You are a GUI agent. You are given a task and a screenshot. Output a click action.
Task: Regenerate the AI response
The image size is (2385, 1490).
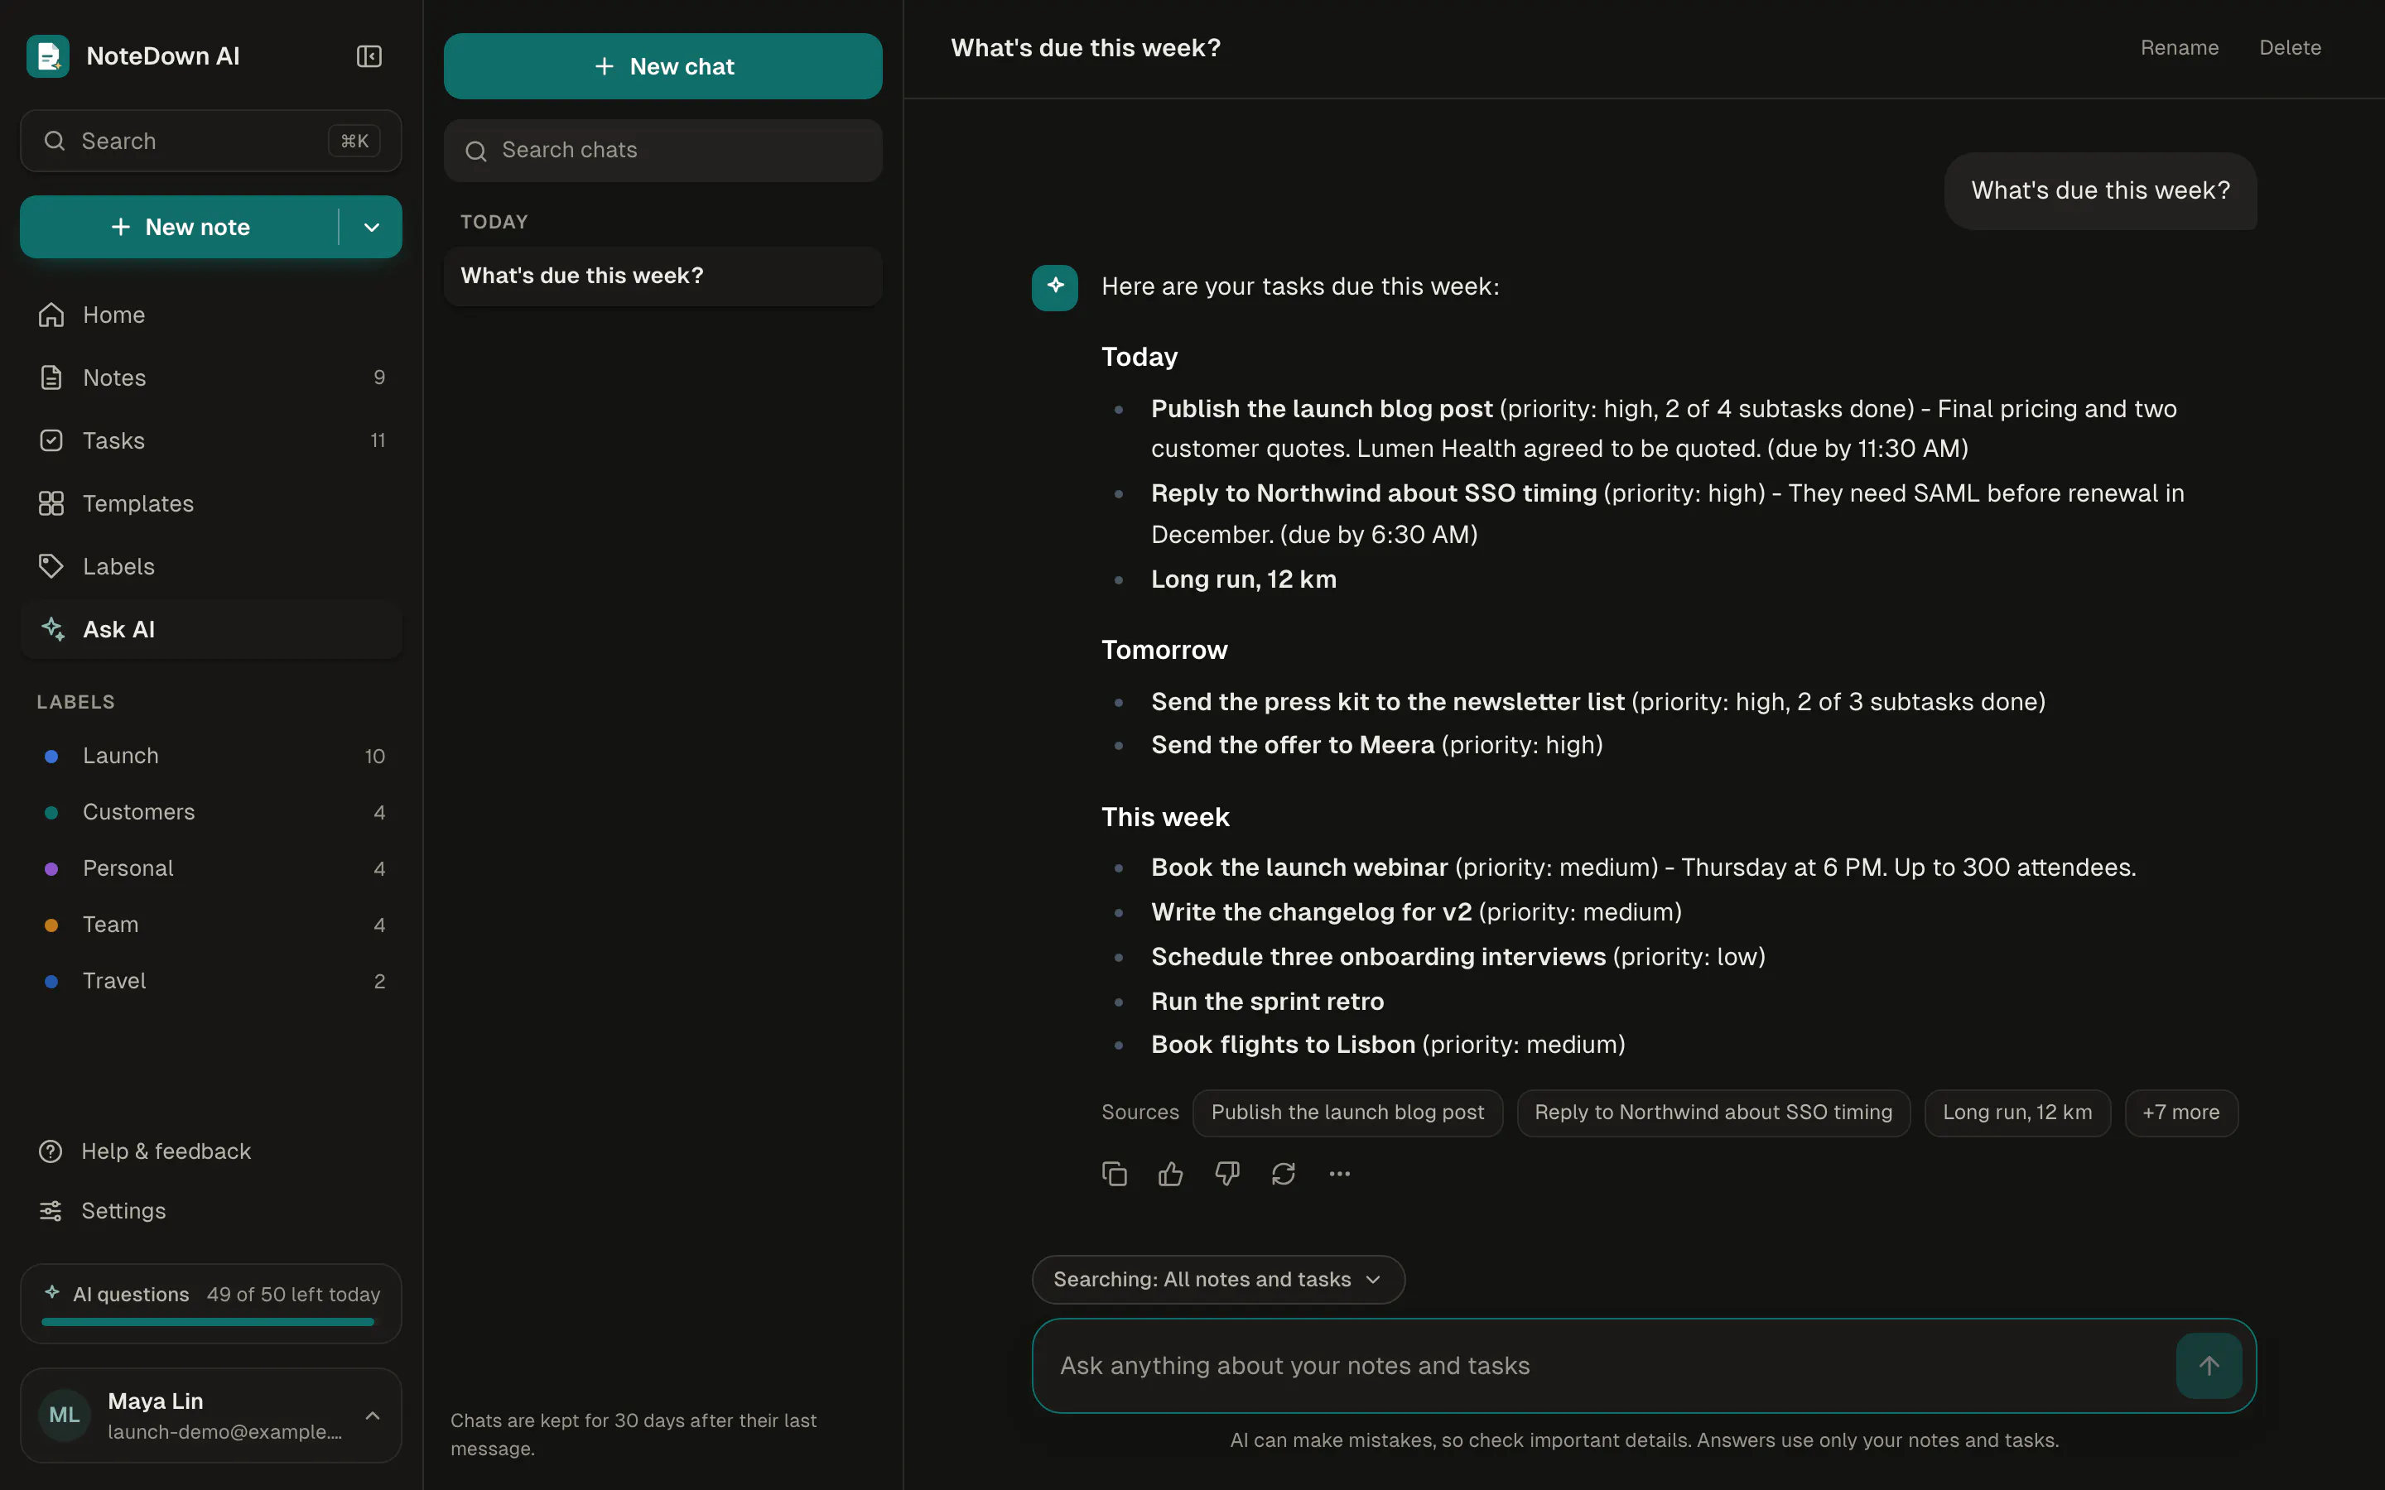pyautogui.click(x=1283, y=1174)
